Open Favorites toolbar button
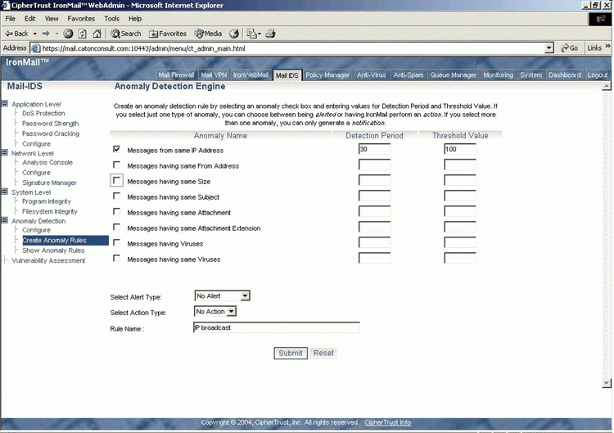This screenshot has height=433, width=614. pos(168,34)
